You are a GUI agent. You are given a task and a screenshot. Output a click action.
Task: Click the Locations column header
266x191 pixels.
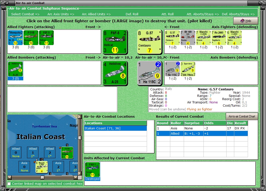(115, 123)
